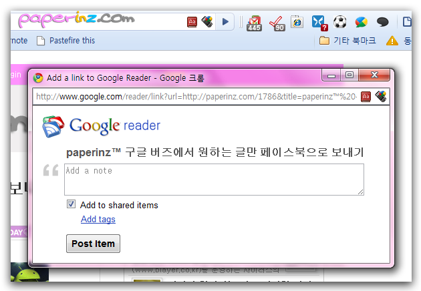Close the Add a link to Google Reader popup

pyautogui.click(x=374, y=75)
